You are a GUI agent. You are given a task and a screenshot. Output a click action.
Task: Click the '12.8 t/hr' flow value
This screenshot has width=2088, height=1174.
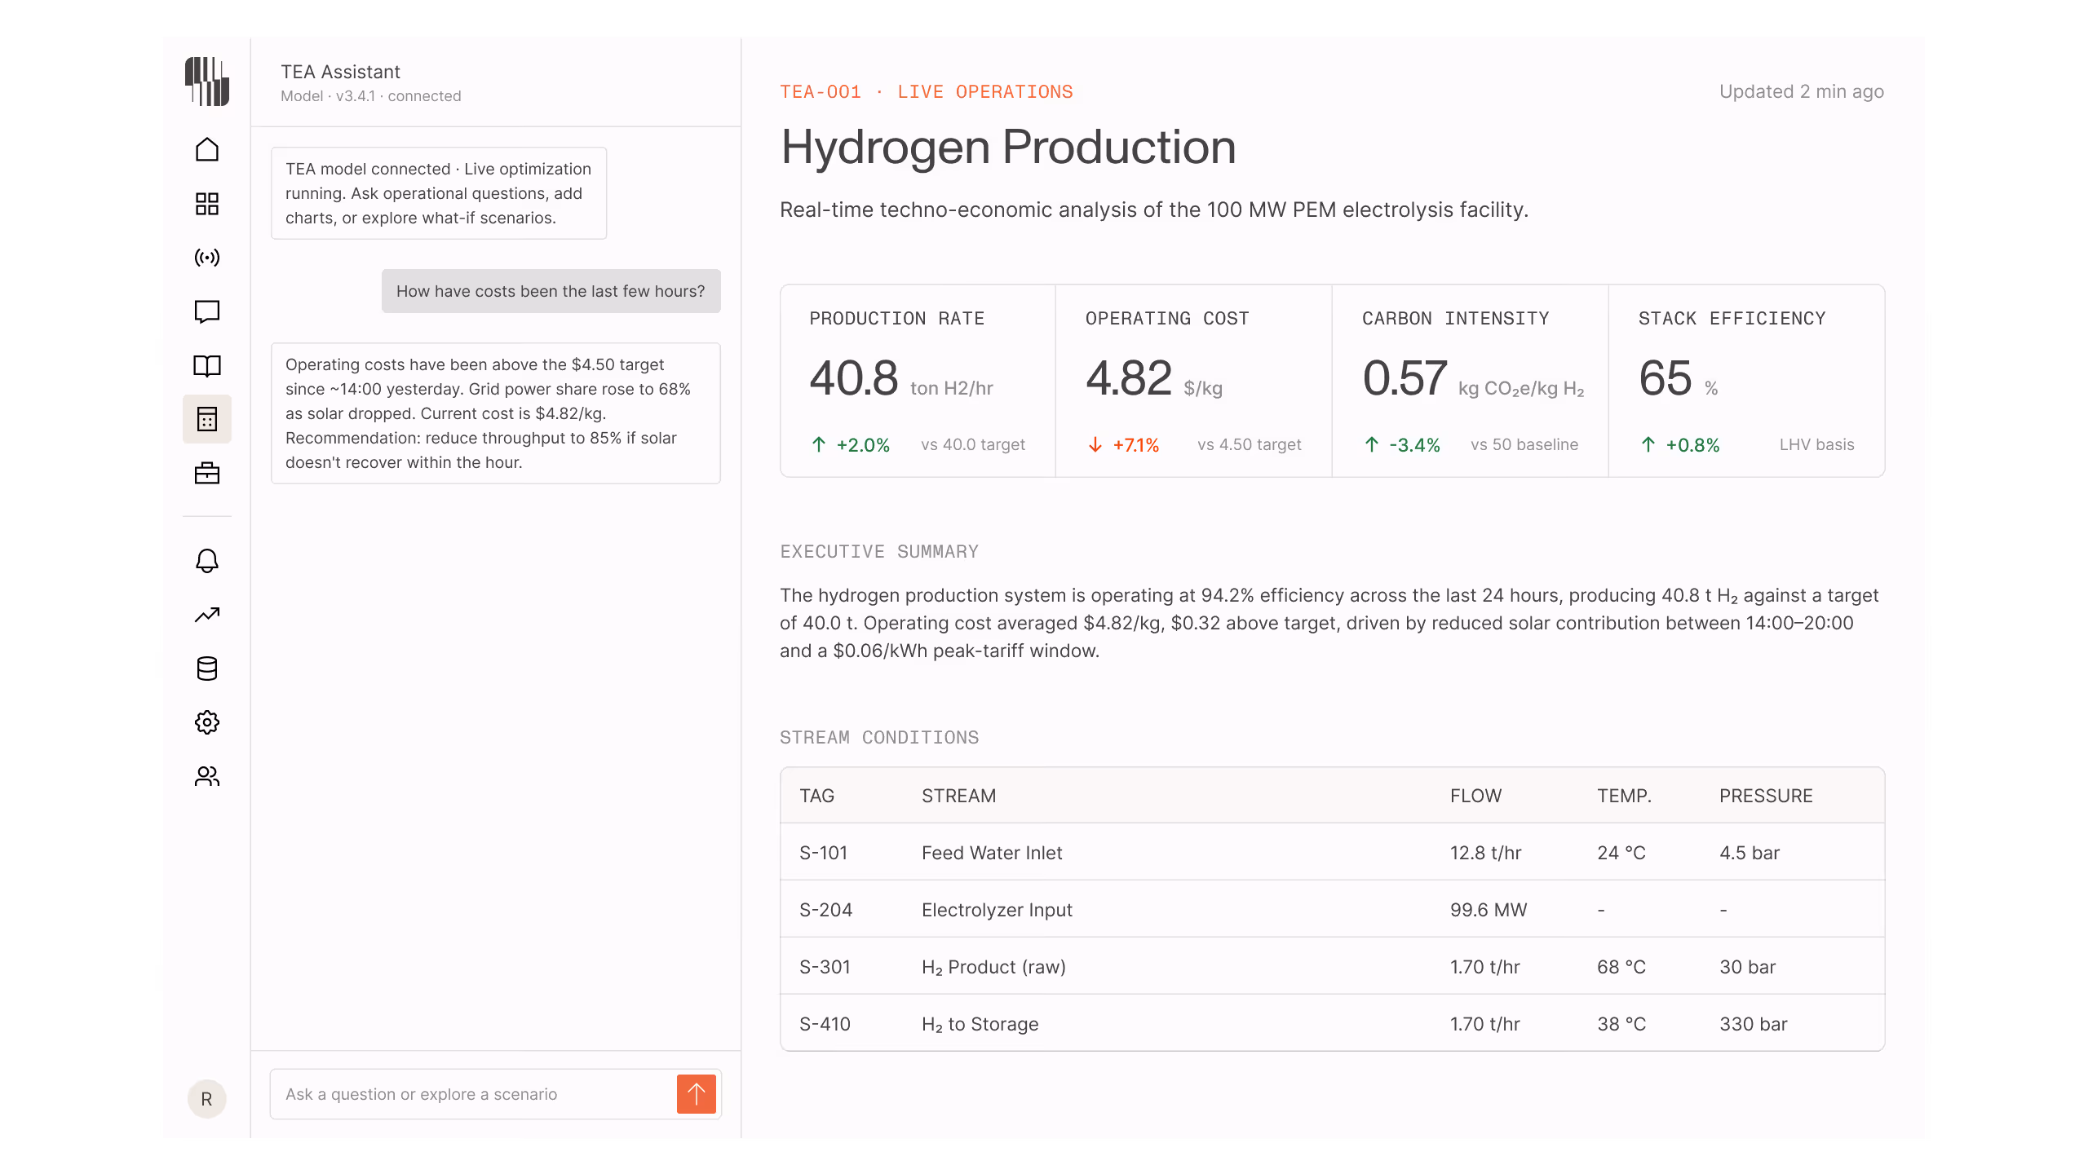[1485, 853]
